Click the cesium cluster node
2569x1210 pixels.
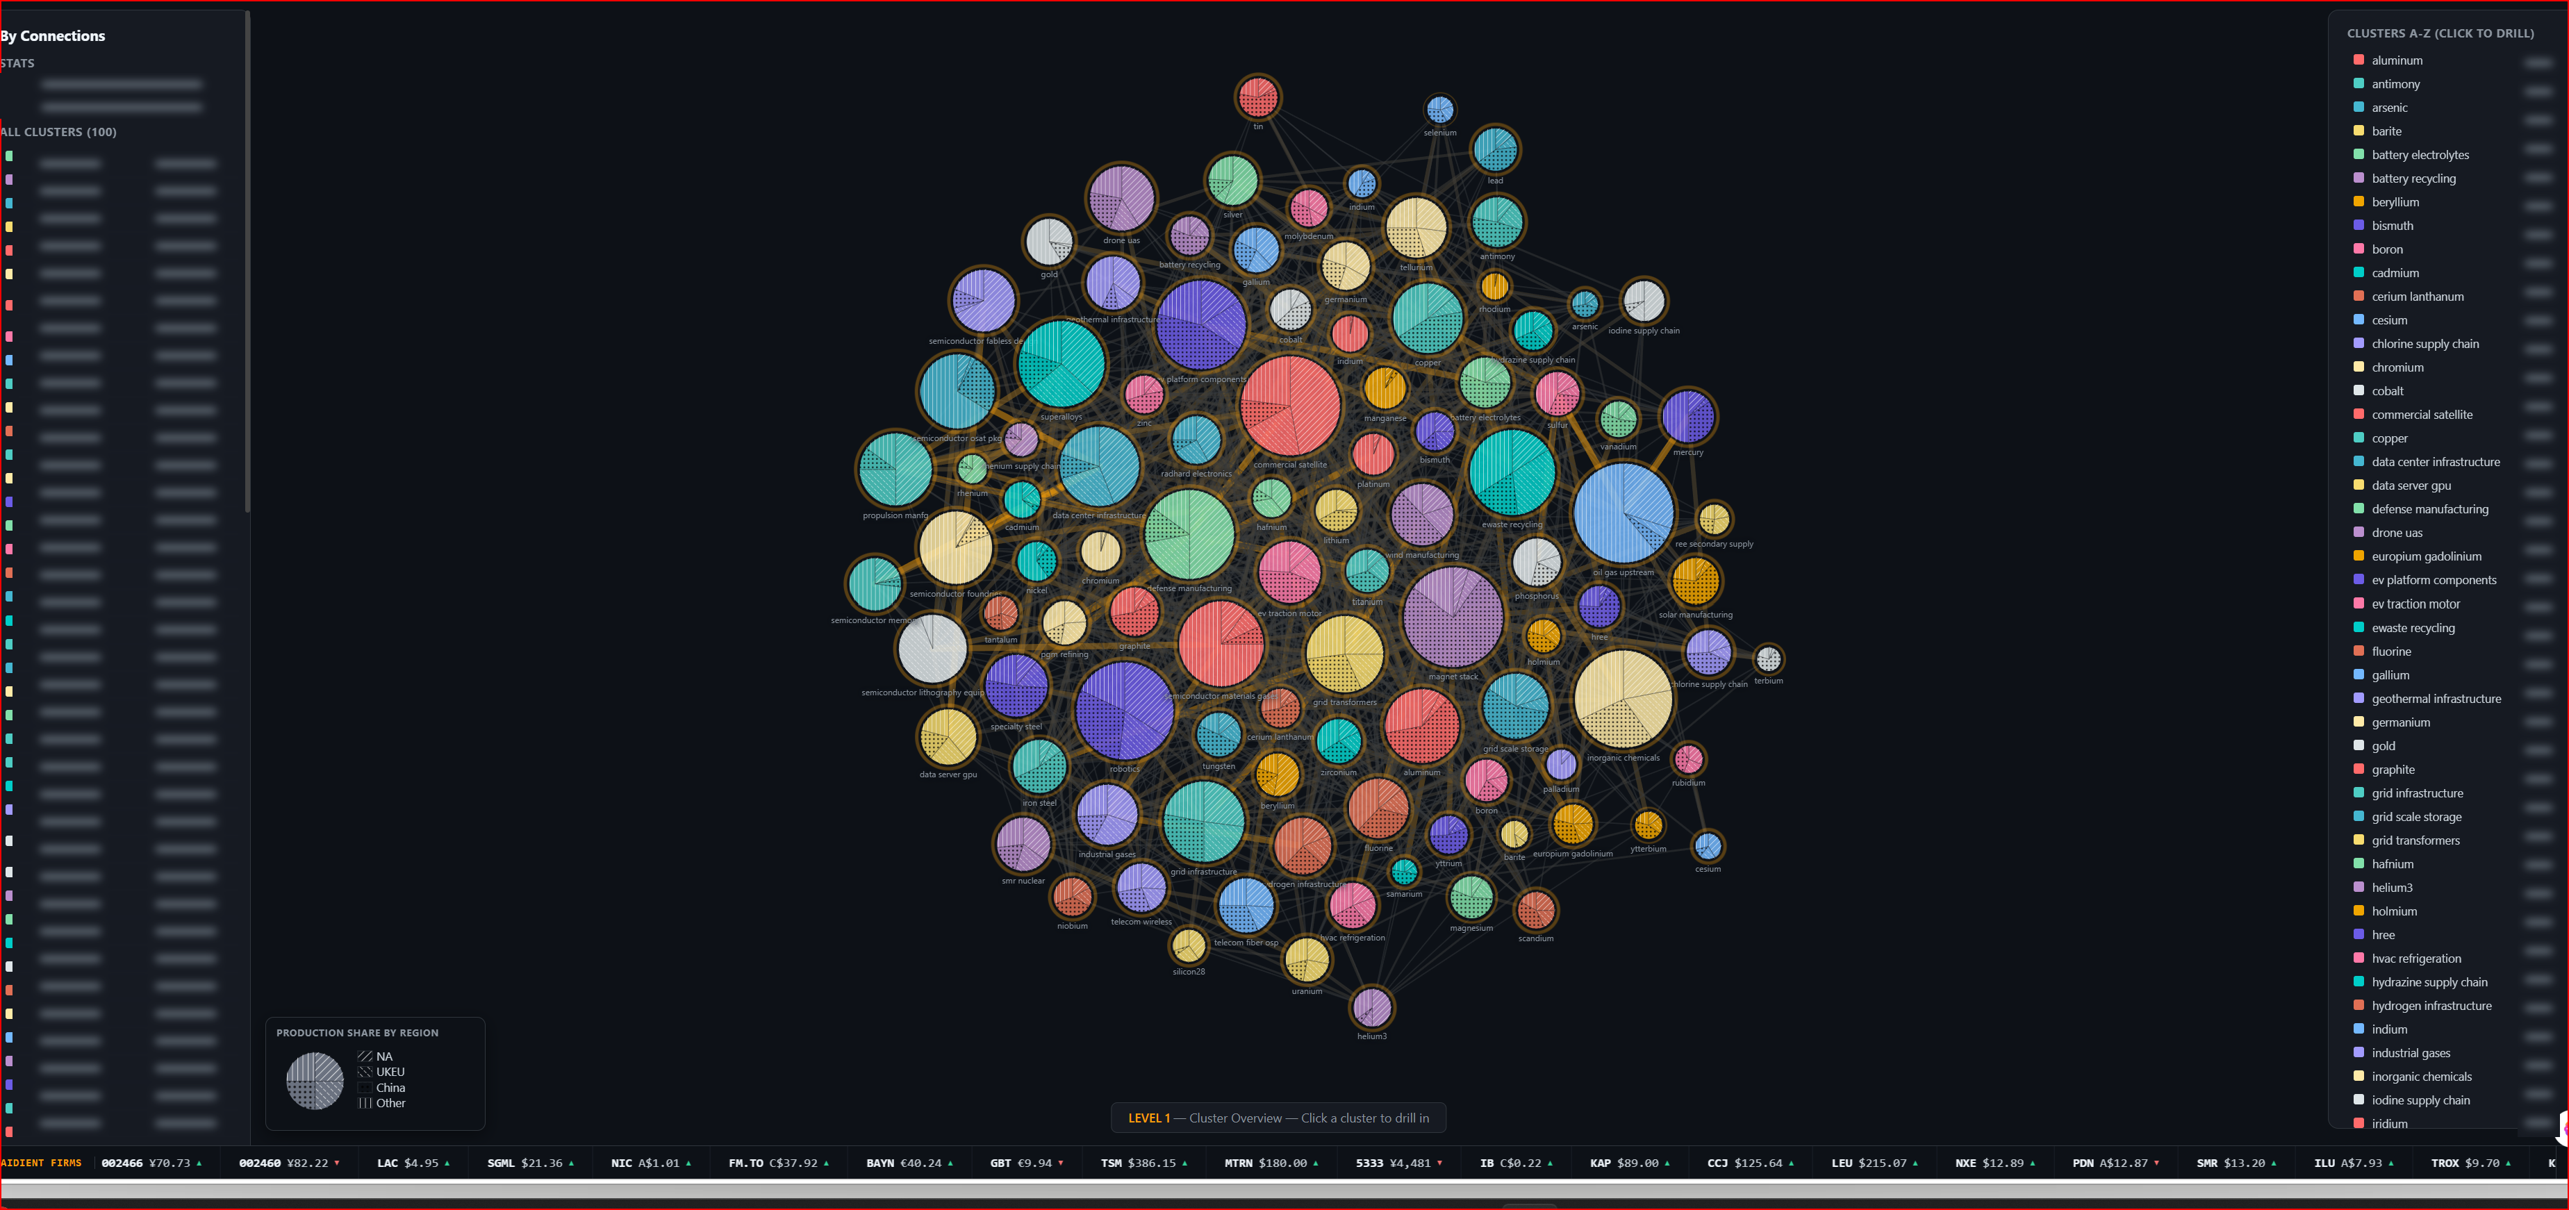pos(1708,847)
